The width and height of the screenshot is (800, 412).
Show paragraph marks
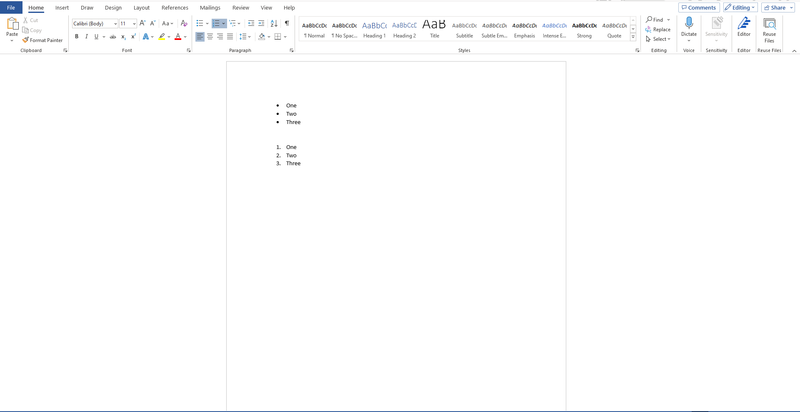286,23
